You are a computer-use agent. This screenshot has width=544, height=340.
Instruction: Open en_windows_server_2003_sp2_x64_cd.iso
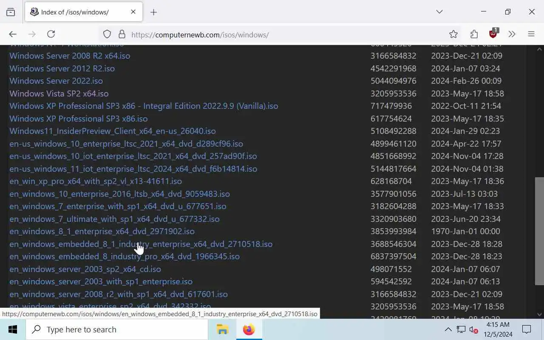point(85,269)
